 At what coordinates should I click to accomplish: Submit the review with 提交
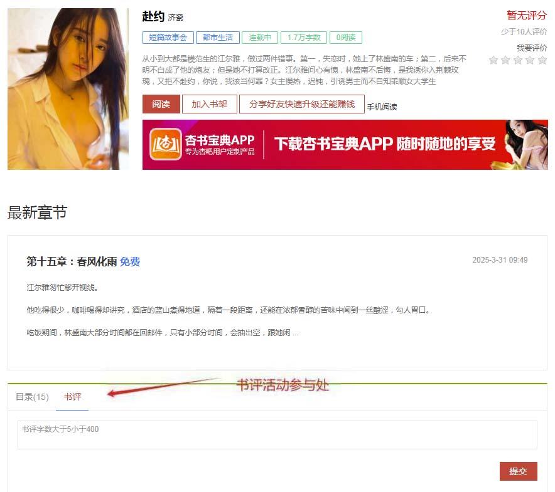click(518, 471)
